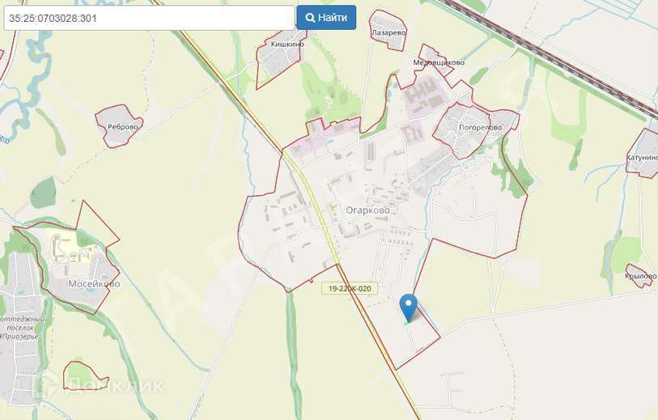Click the blue location pin marker
The image size is (658, 420).
pyautogui.click(x=408, y=308)
